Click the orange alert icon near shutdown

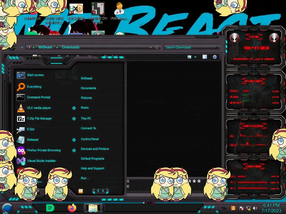81,191
